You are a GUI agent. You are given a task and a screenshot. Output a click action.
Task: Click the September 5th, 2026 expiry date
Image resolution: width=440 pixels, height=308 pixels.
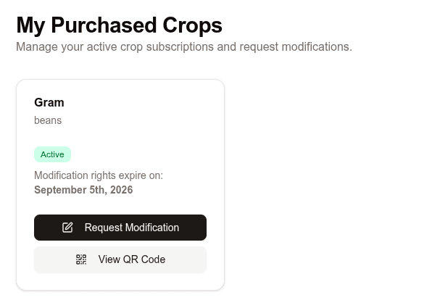[x=83, y=190]
